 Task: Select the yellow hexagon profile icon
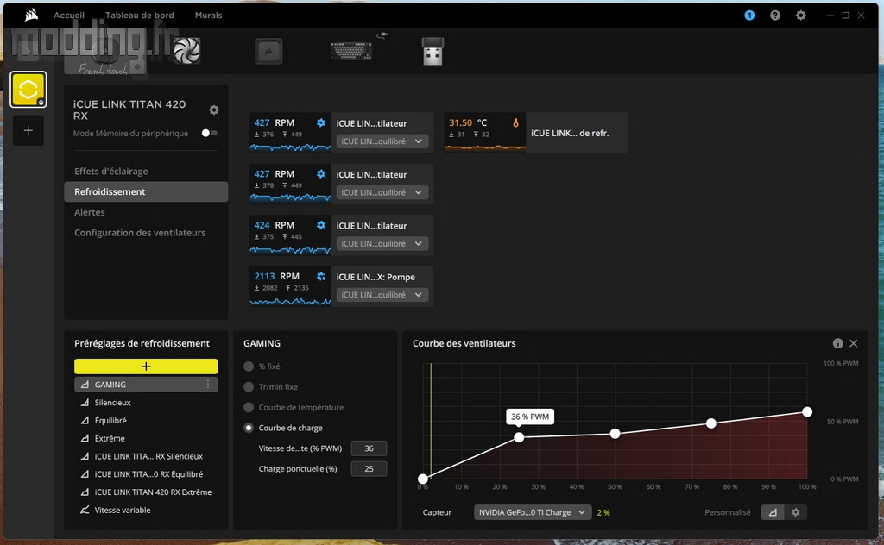click(x=28, y=89)
